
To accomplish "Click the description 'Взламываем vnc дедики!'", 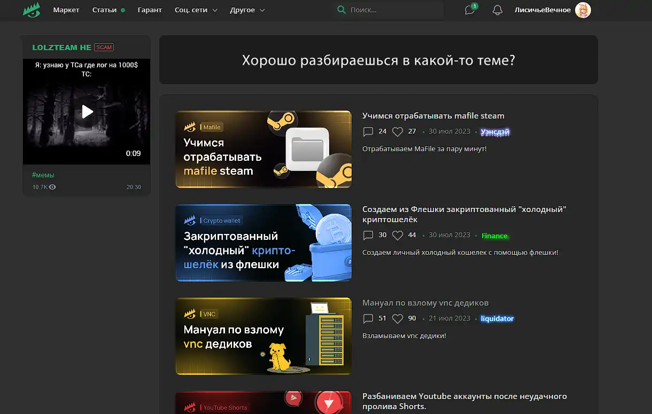I will pyautogui.click(x=404, y=335).
